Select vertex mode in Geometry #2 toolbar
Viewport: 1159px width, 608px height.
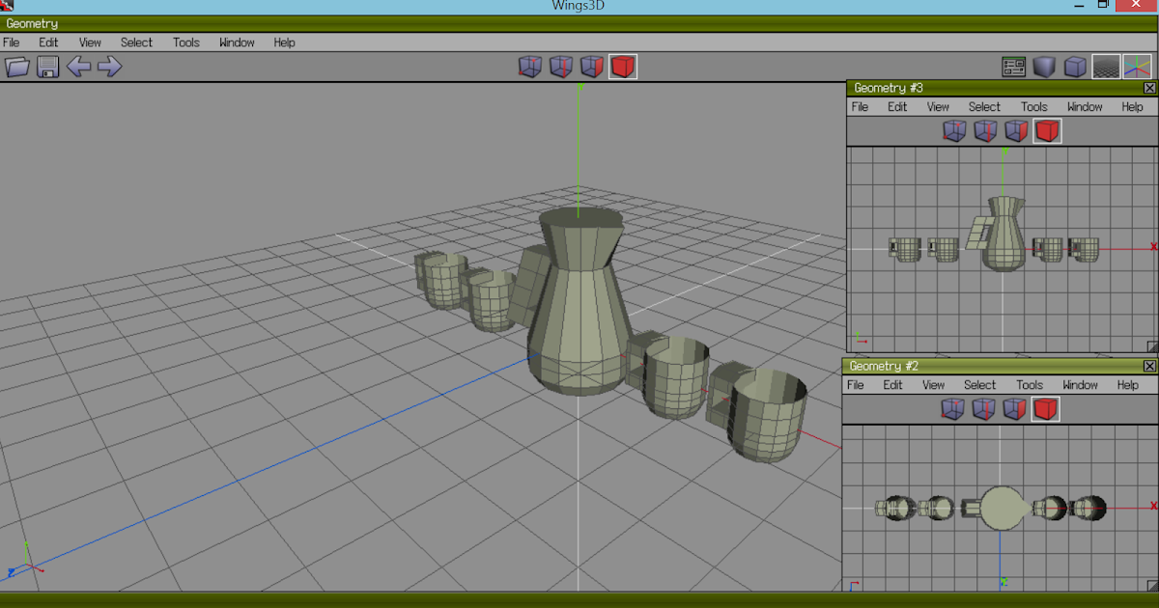pyautogui.click(x=954, y=409)
